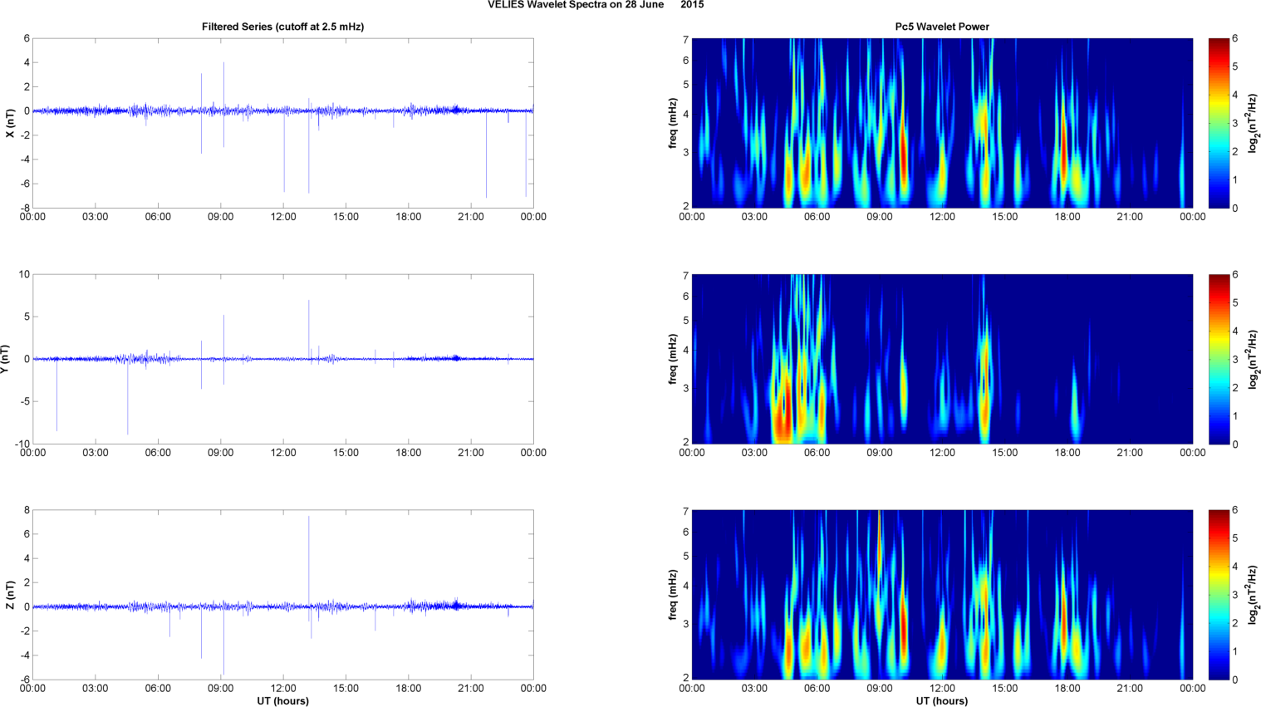
Task: Click the tall positive spike after 13:00 in Z series
Action: pyautogui.click(x=309, y=561)
